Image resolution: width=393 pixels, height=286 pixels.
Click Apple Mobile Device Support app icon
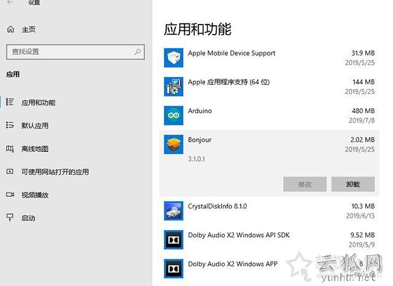coord(173,58)
